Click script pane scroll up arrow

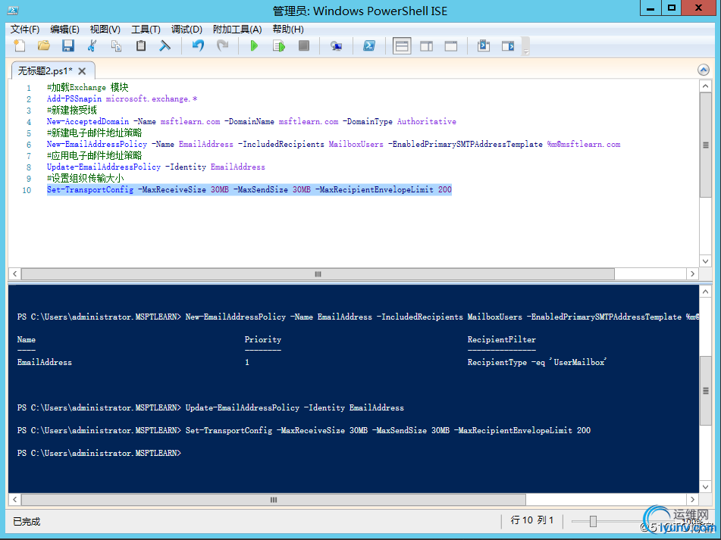(705, 86)
